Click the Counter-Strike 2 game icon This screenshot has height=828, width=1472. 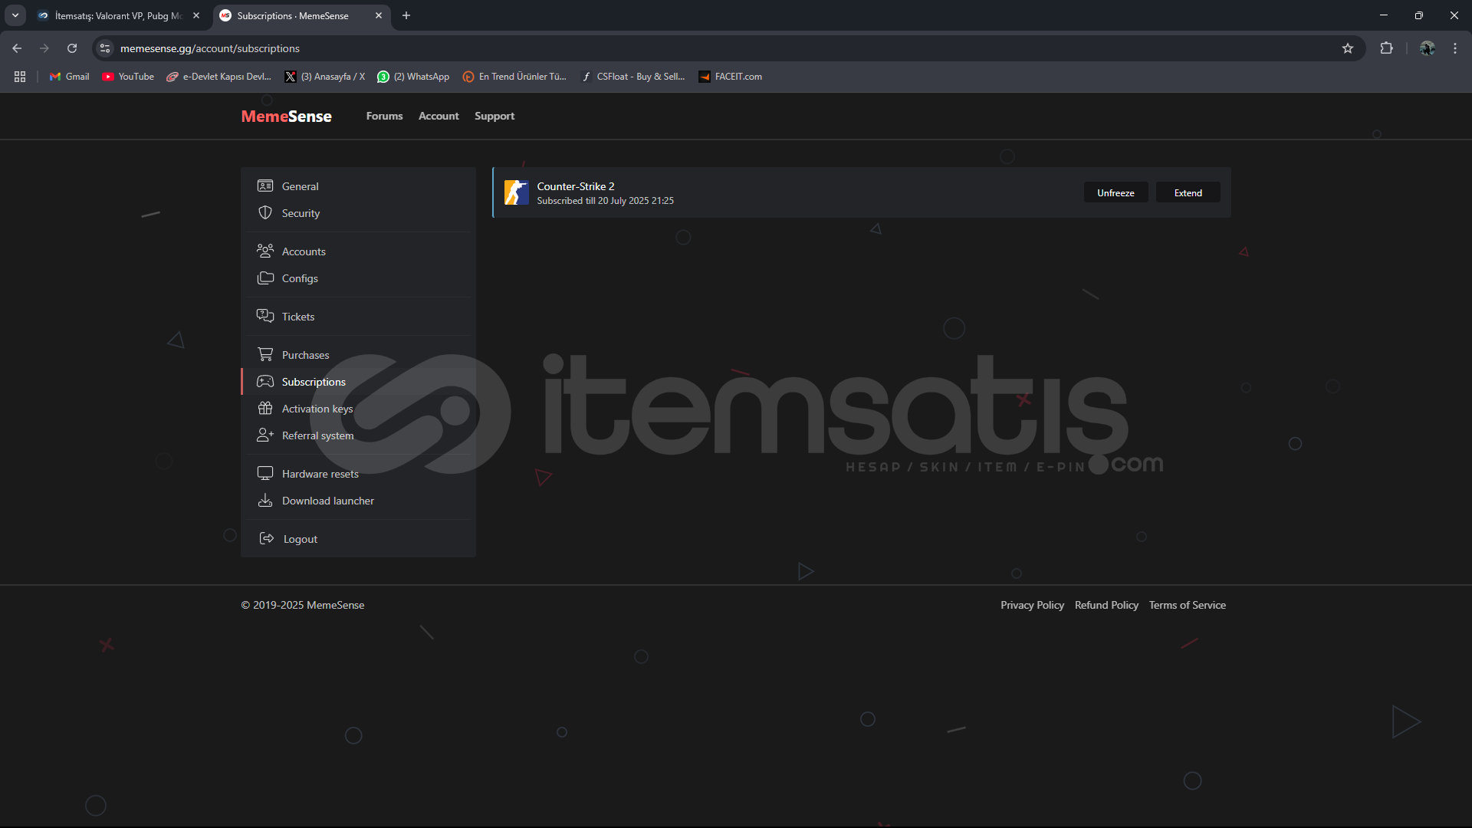[517, 192]
